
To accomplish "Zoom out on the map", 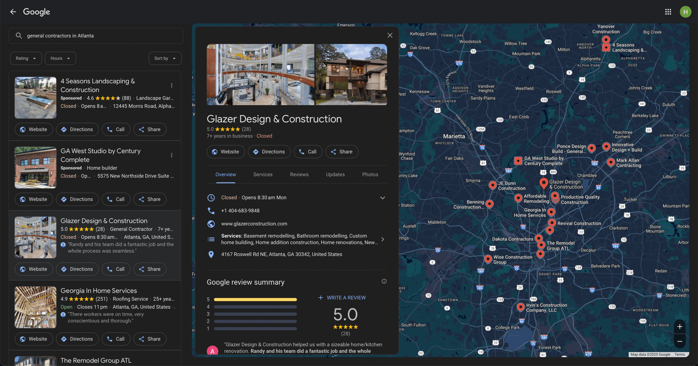I will [680, 341].
